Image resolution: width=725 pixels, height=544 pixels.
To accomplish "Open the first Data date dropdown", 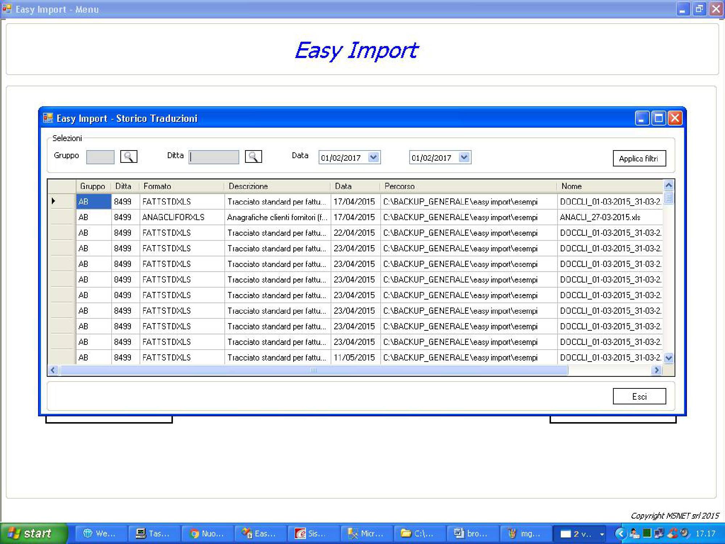I will pyautogui.click(x=373, y=157).
